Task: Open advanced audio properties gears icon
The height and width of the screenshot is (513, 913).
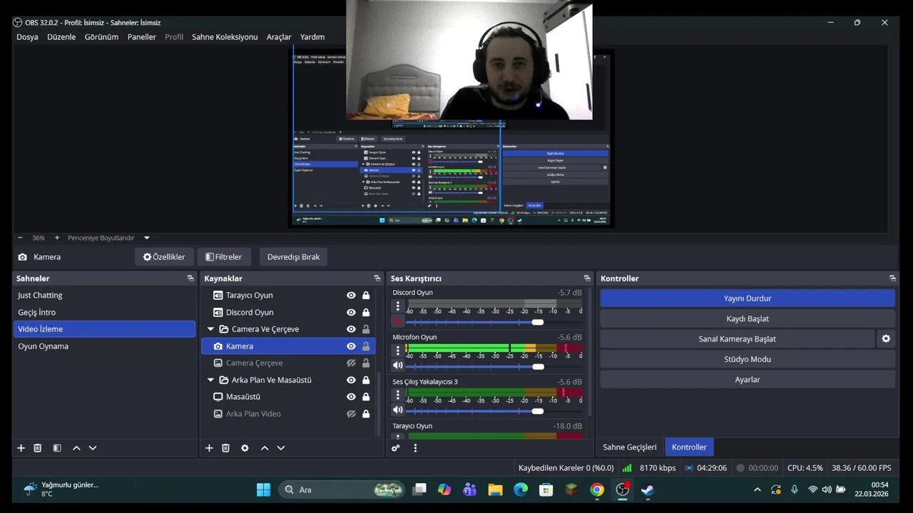Action: point(396,448)
